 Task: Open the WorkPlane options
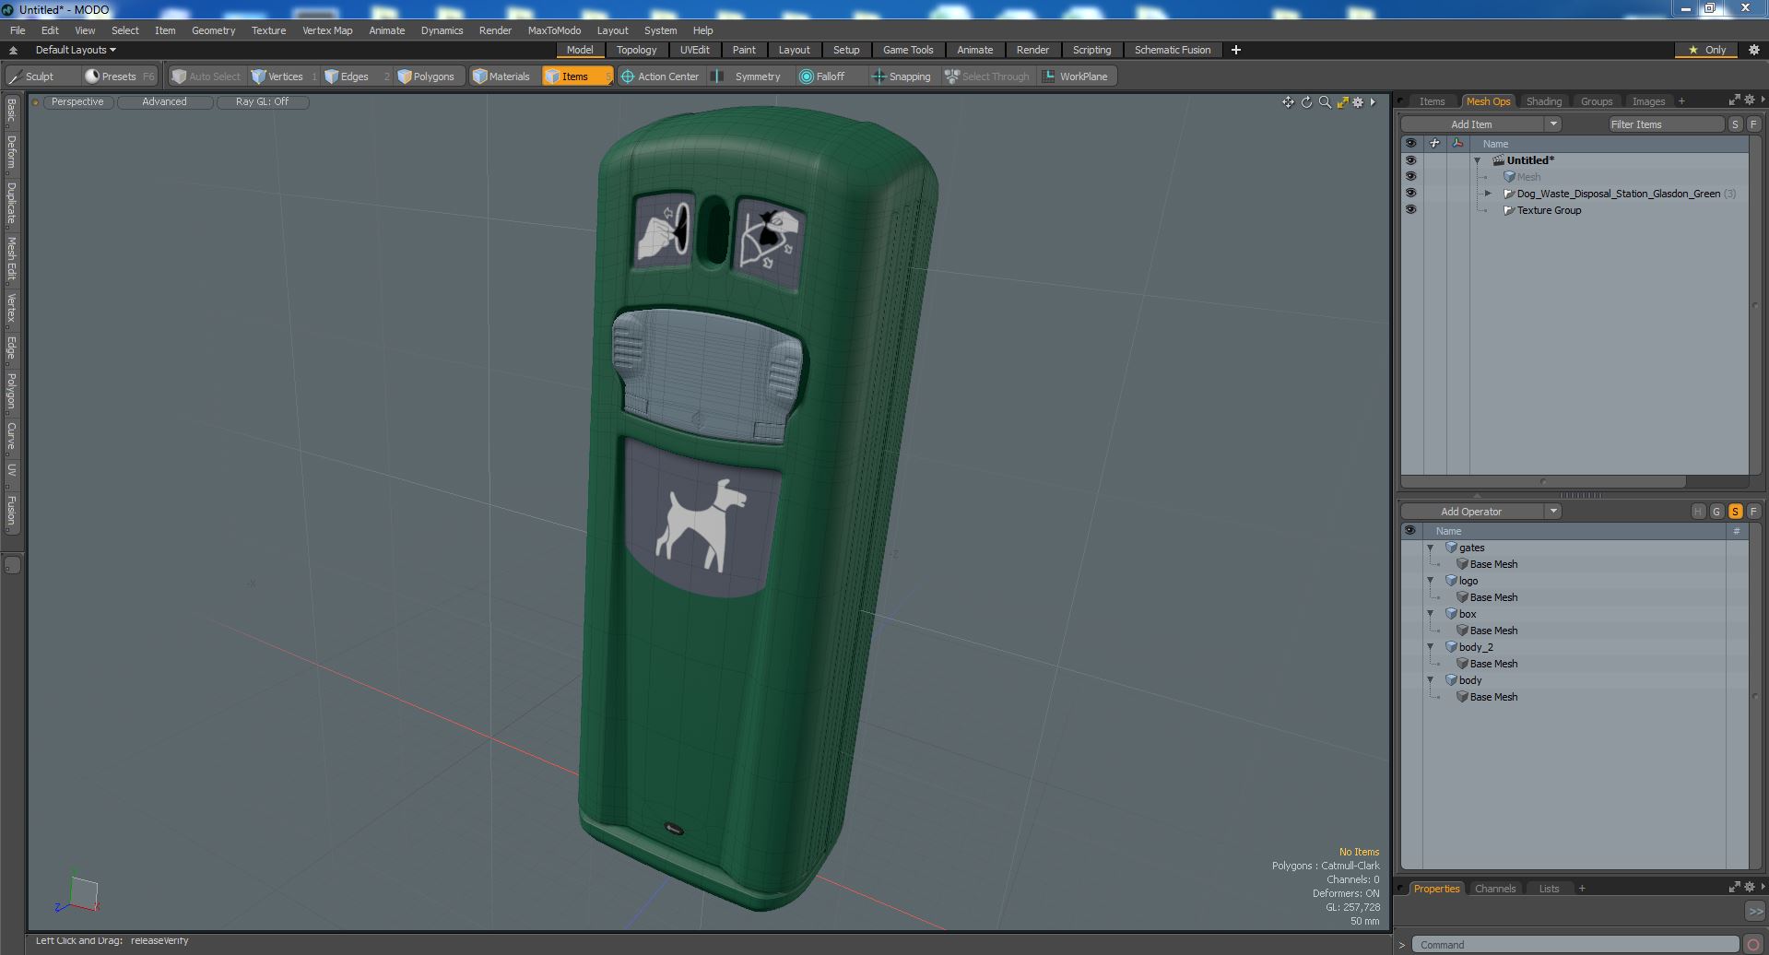(1077, 77)
